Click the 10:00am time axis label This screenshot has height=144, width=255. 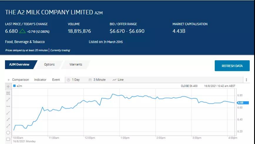(x=18, y=138)
